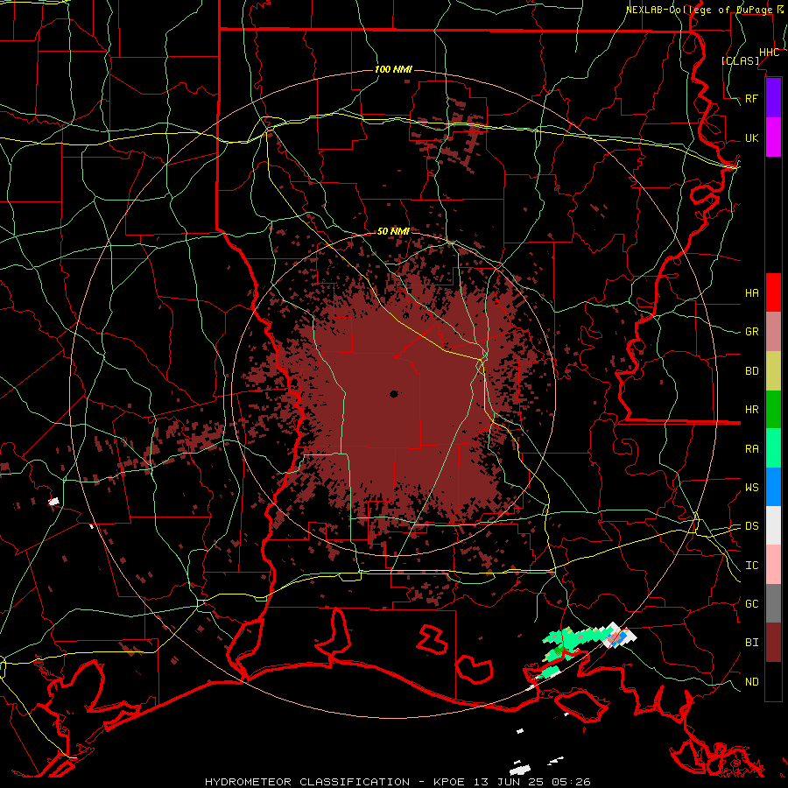Viewport: 788px width, 788px height.
Task: Click the DS legend label text
Action: tap(751, 525)
